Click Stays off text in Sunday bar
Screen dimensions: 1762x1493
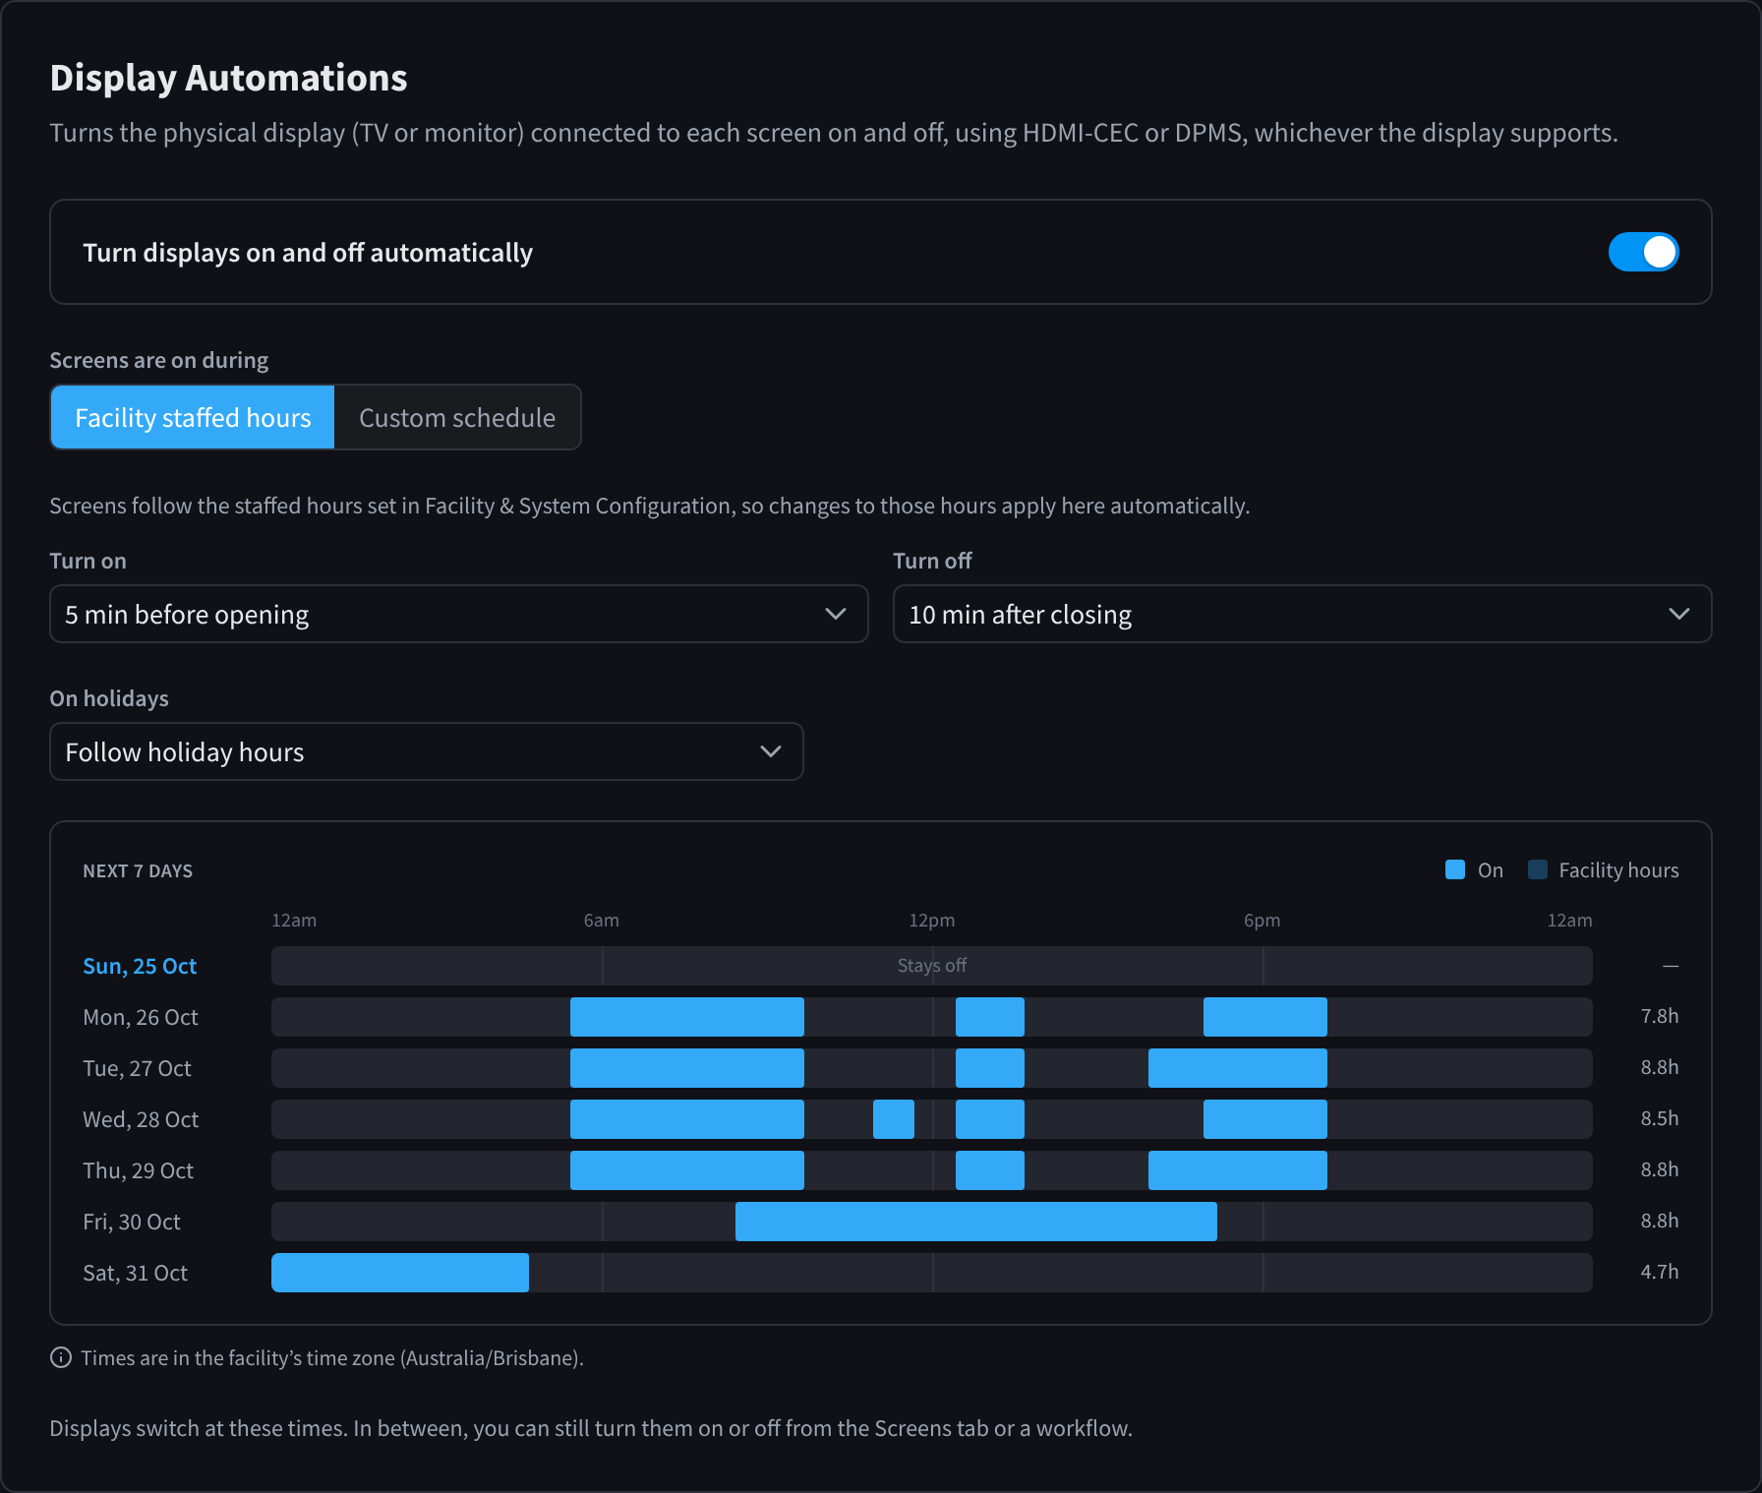coord(932,966)
